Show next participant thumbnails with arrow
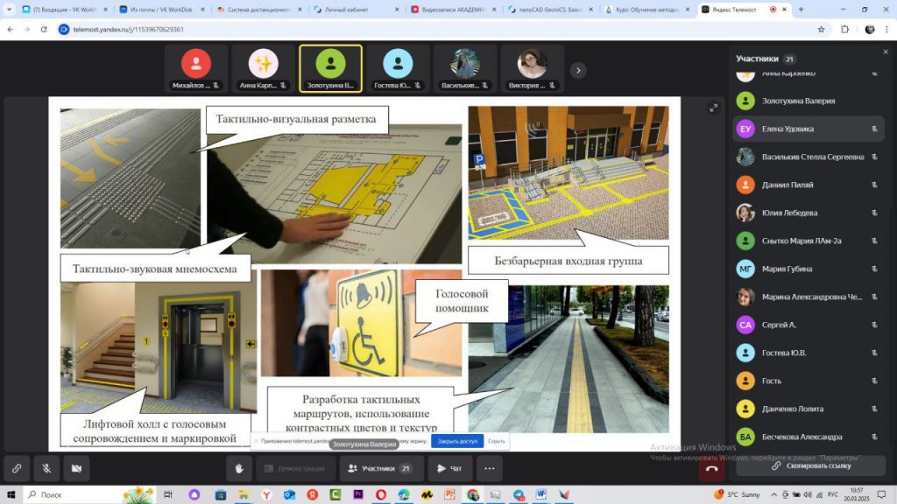 [578, 70]
